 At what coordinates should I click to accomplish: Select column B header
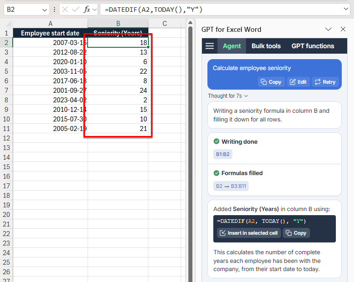coord(118,24)
